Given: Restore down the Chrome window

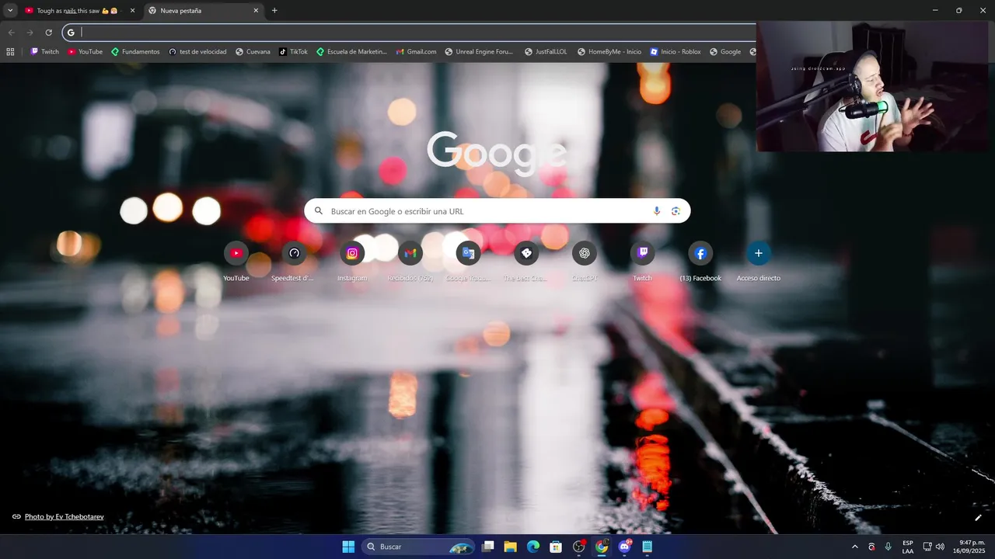Looking at the screenshot, I should 958,10.
